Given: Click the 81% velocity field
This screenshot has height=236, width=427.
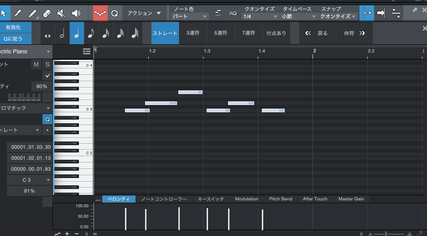Looking at the screenshot, I should [x=30, y=191].
